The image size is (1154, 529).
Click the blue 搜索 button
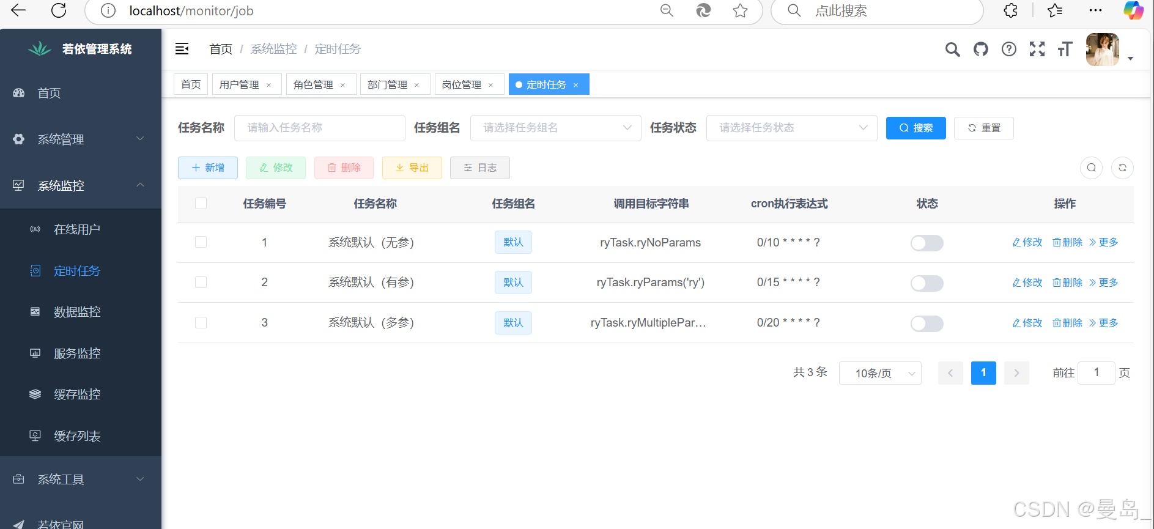915,128
